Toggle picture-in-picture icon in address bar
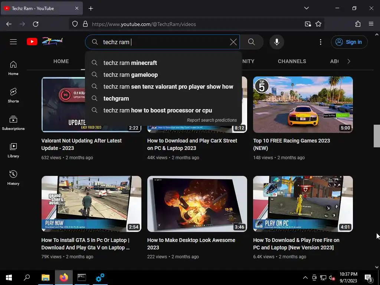Image resolution: width=380 pixels, height=285 pixels. click(308, 24)
